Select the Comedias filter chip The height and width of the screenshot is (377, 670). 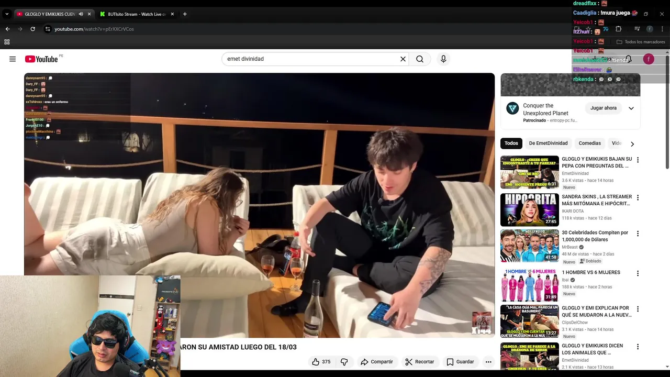click(x=589, y=143)
